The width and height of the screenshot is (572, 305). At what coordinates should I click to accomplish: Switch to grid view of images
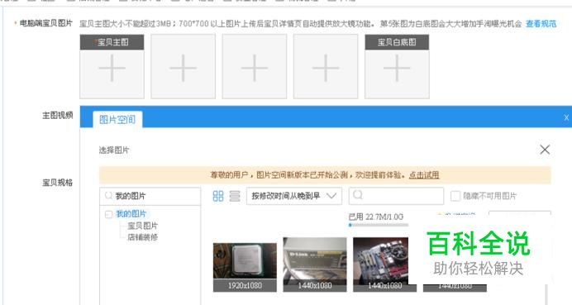[x=218, y=196]
